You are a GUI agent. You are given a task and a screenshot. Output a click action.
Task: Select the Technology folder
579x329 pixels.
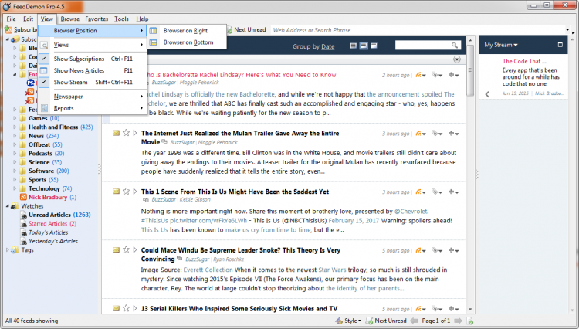pyautogui.click(x=44, y=188)
